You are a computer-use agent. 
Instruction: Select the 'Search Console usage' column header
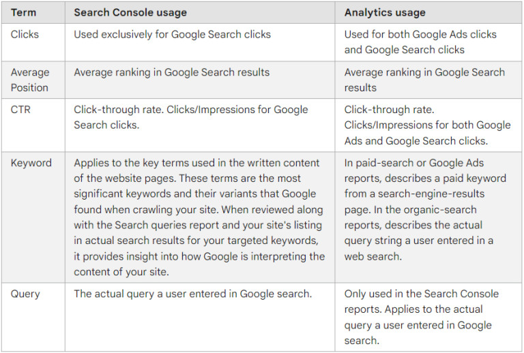(x=130, y=12)
